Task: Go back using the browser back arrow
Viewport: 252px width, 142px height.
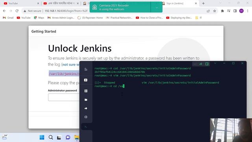Action: tap(4, 11)
